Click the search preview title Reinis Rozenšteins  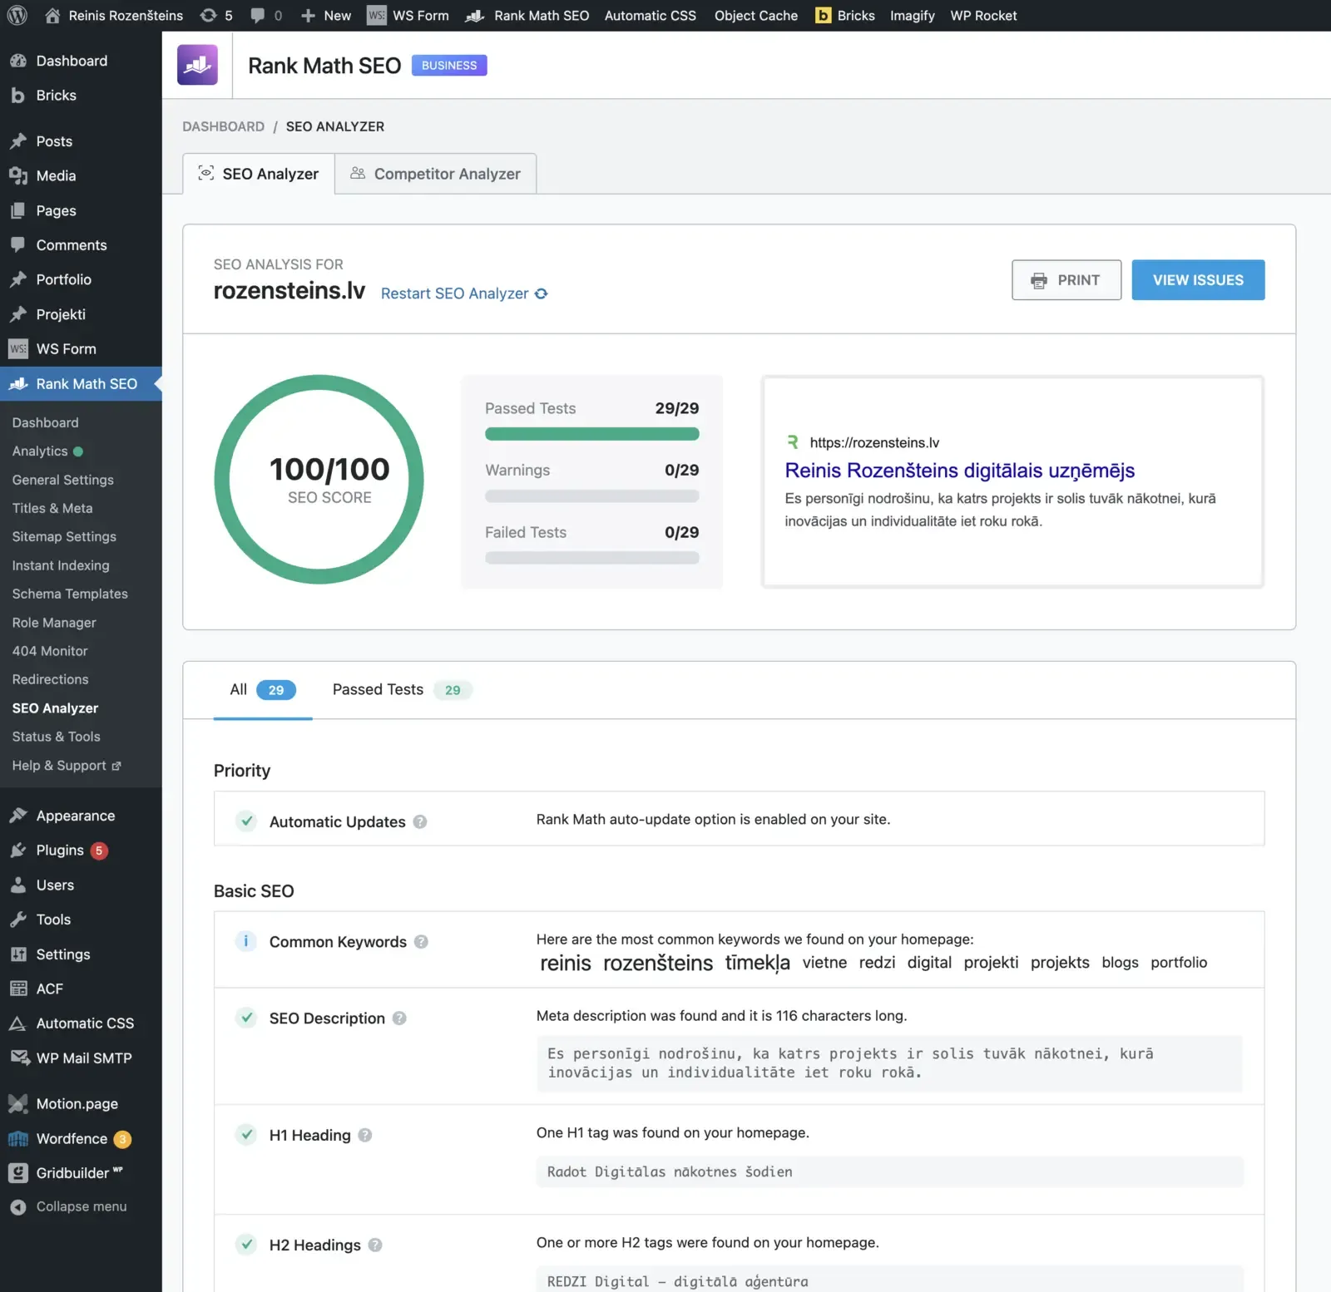pos(960,471)
